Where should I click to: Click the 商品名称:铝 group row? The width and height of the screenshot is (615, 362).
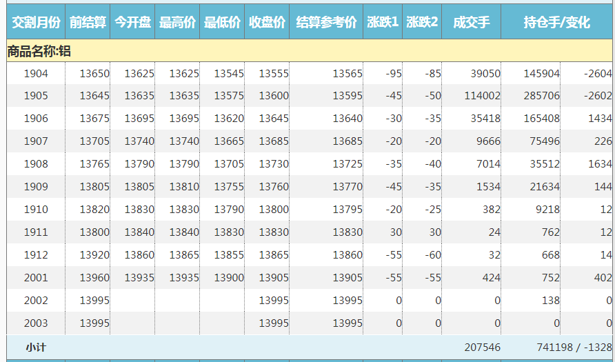click(39, 51)
